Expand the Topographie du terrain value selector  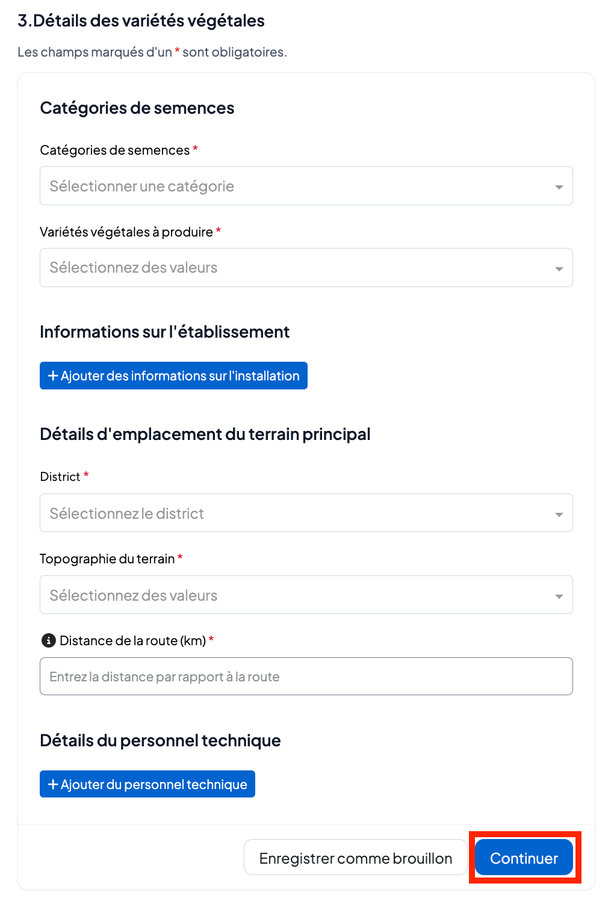306,595
